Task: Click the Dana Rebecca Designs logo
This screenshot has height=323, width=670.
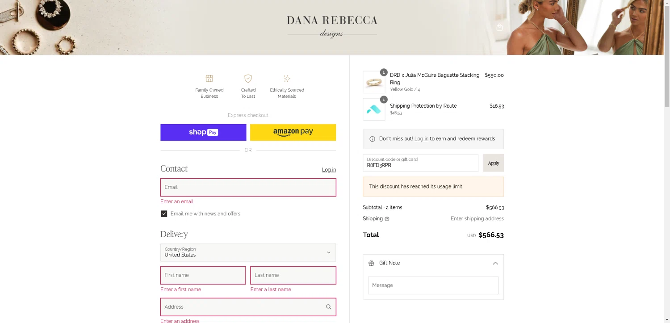Action: click(332, 27)
